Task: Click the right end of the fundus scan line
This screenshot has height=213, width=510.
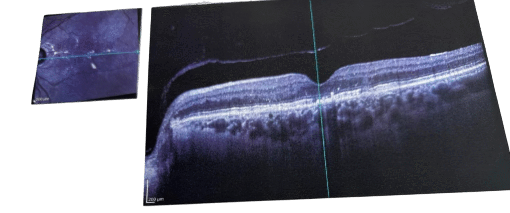Action: click(x=138, y=50)
